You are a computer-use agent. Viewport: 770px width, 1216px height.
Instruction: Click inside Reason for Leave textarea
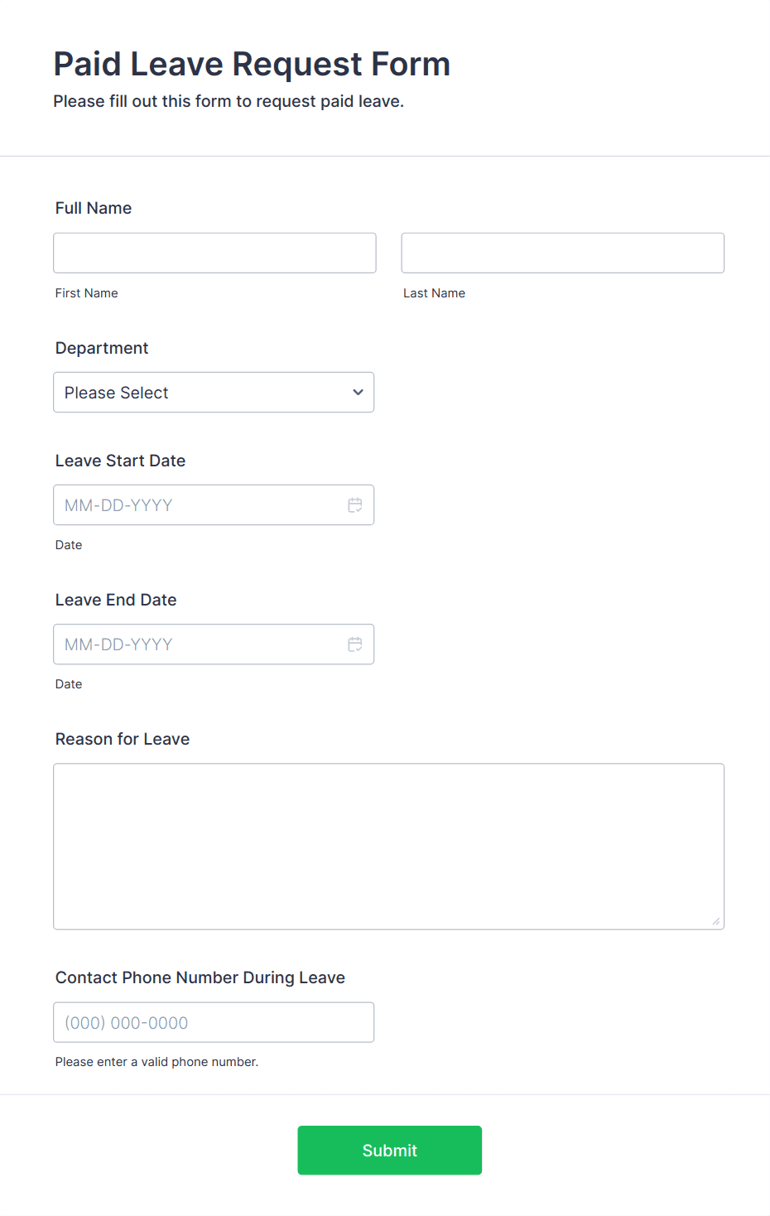389,847
